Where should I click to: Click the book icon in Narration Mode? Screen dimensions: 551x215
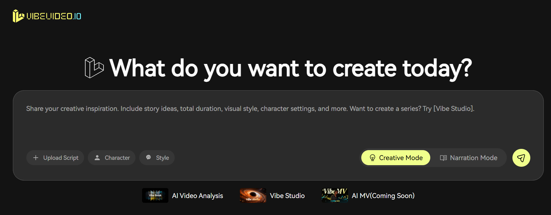pos(443,158)
